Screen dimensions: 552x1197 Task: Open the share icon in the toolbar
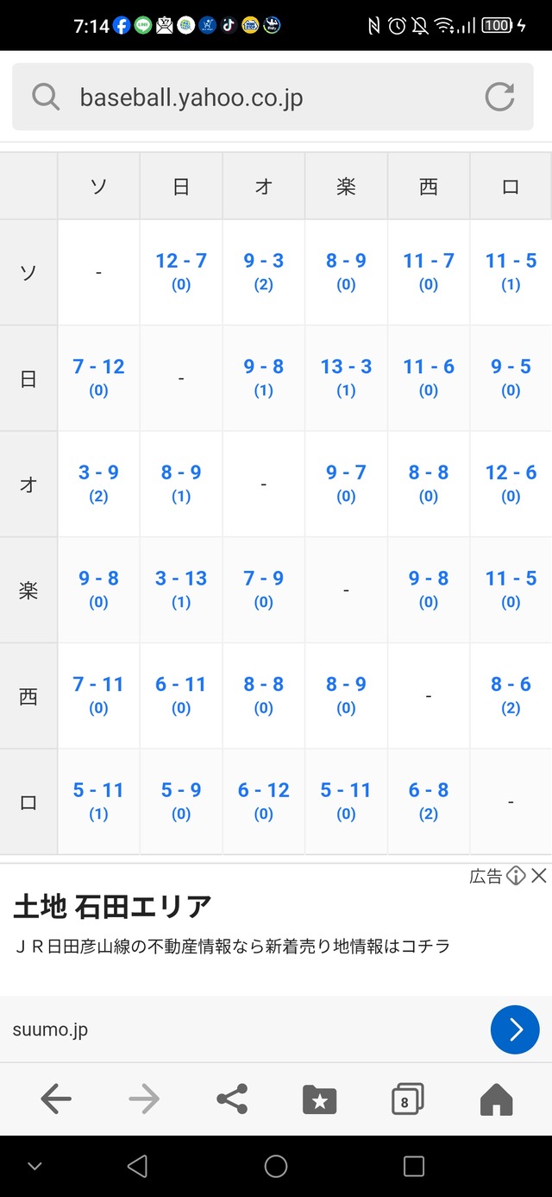coord(232,1099)
